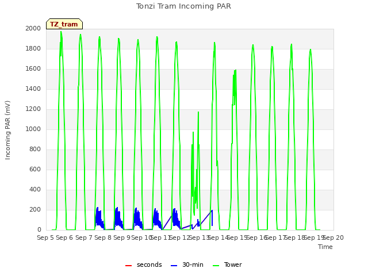
Task: Click the Sep 7 x-axis tick label
Action: point(84,237)
